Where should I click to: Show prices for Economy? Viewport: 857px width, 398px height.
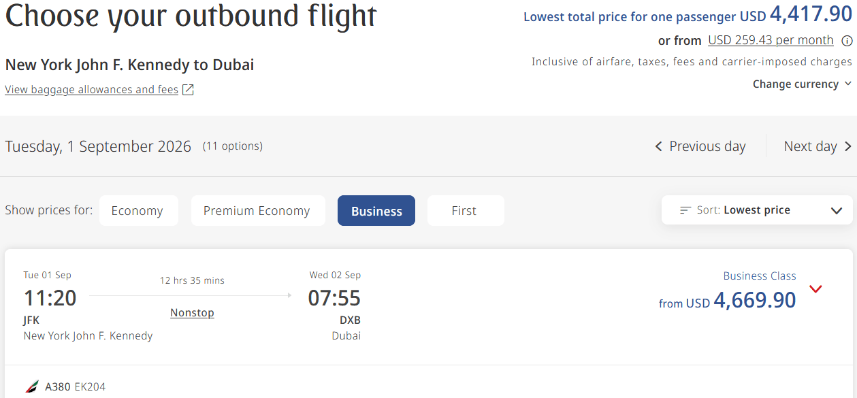pyautogui.click(x=138, y=211)
